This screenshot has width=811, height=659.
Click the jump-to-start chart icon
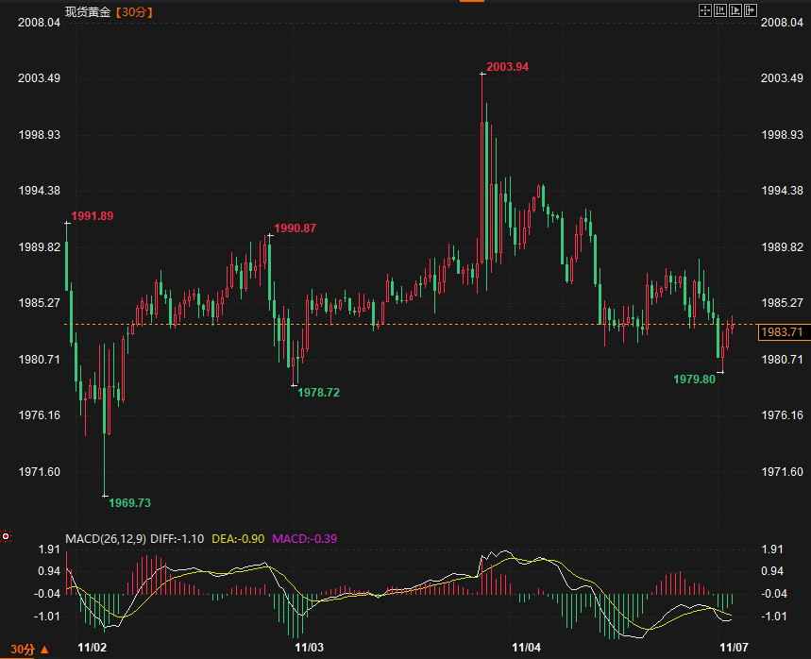tap(720, 10)
